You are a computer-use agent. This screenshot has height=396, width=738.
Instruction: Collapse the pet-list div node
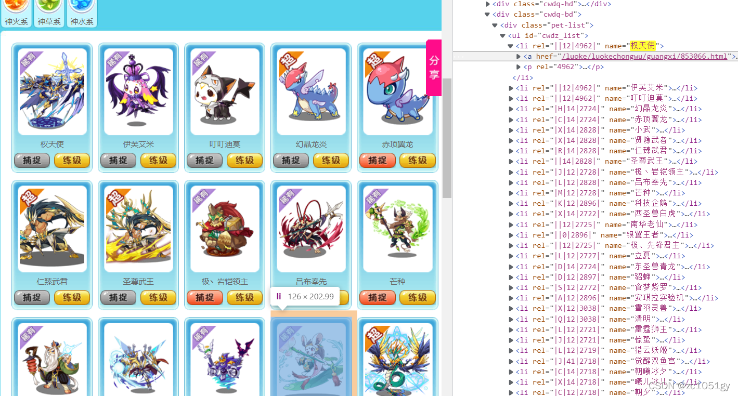pyautogui.click(x=495, y=25)
